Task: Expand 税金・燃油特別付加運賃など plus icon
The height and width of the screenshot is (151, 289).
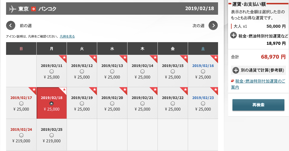Action: pyautogui.click(x=234, y=35)
